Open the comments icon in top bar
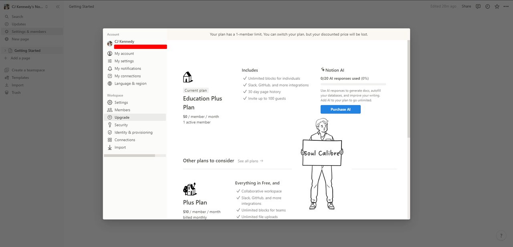 [478, 6]
